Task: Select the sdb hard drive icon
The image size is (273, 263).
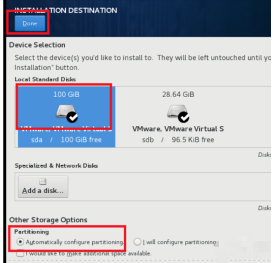Action: click(175, 111)
